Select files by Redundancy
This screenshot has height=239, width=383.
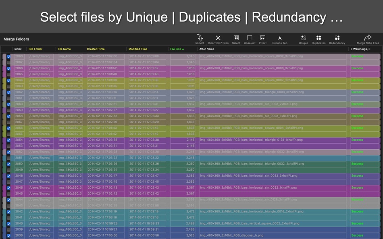pos(337,39)
